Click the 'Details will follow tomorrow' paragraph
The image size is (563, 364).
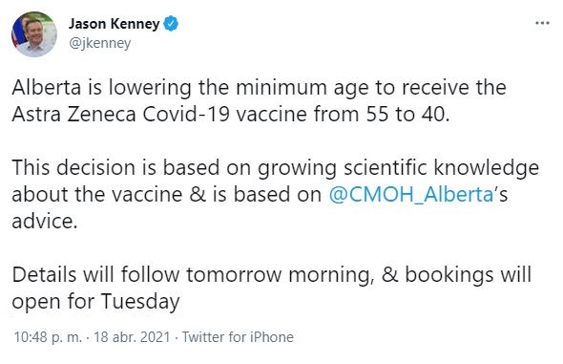(x=271, y=288)
